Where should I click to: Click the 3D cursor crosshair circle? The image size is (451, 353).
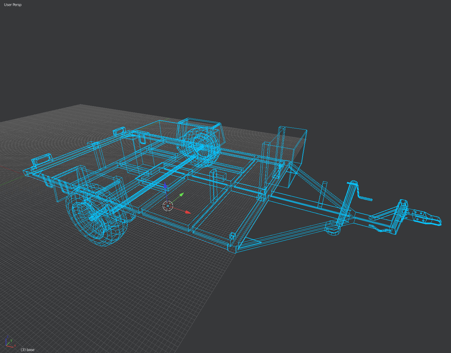click(168, 206)
